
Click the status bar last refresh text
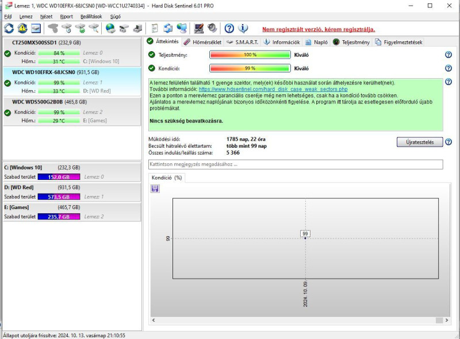click(64, 335)
